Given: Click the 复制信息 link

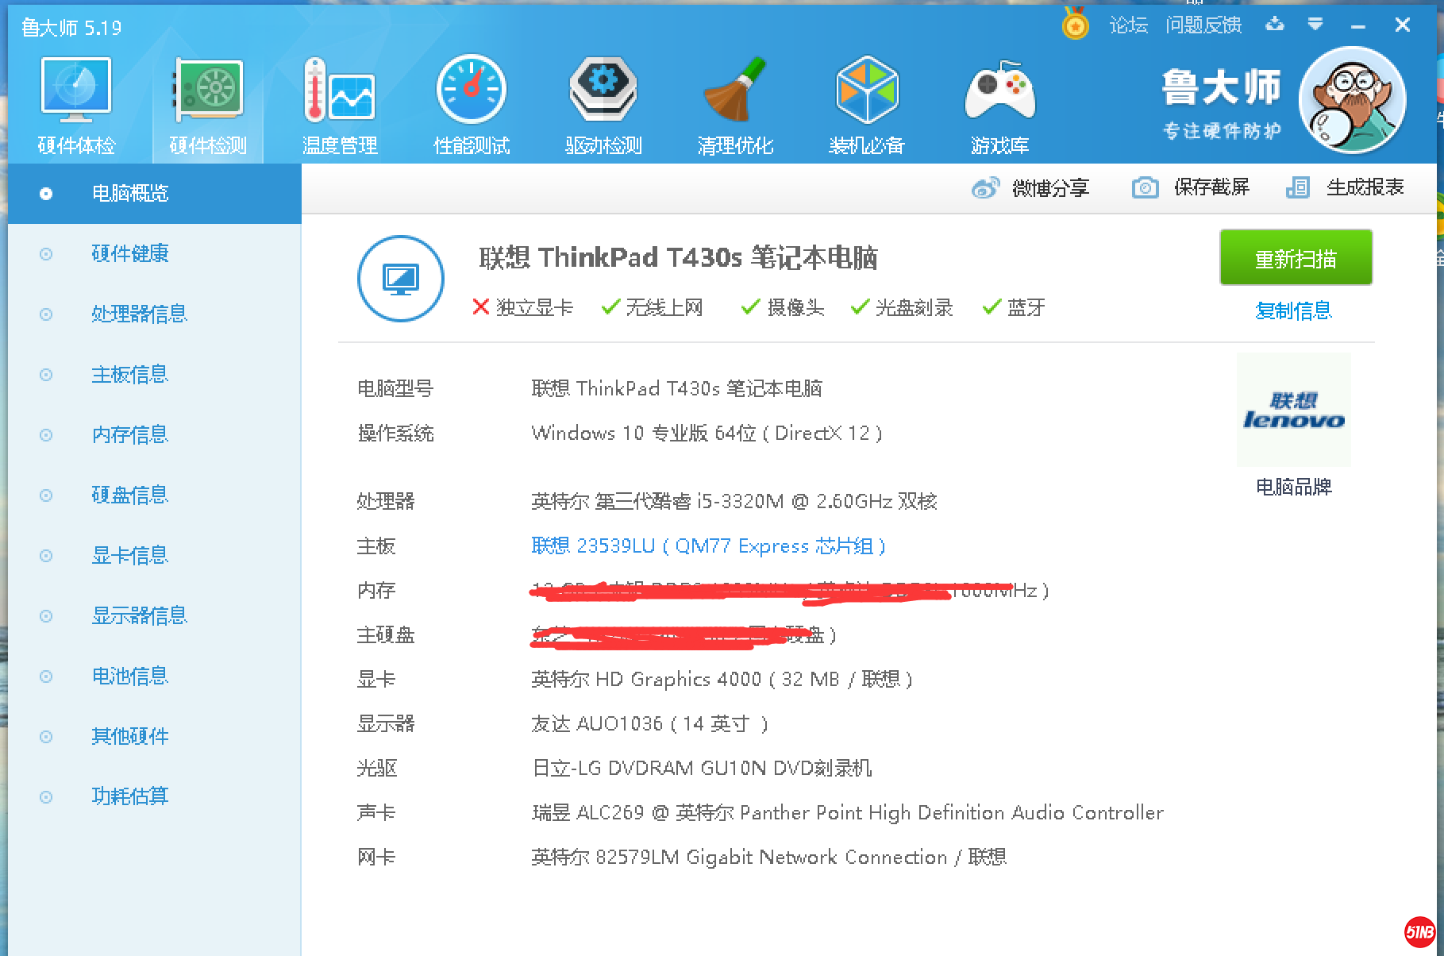Looking at the screenshot, I should coord(1293,311).
